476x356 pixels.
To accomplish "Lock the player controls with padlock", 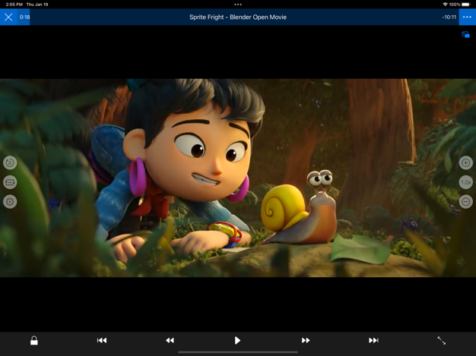I will click(x=34, y=341).
